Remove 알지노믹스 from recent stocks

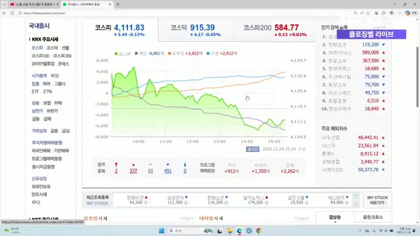coord(266,203)
